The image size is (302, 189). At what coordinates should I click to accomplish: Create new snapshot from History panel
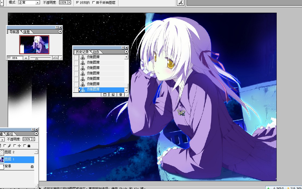pyautogui.click(x=113, y=95)
